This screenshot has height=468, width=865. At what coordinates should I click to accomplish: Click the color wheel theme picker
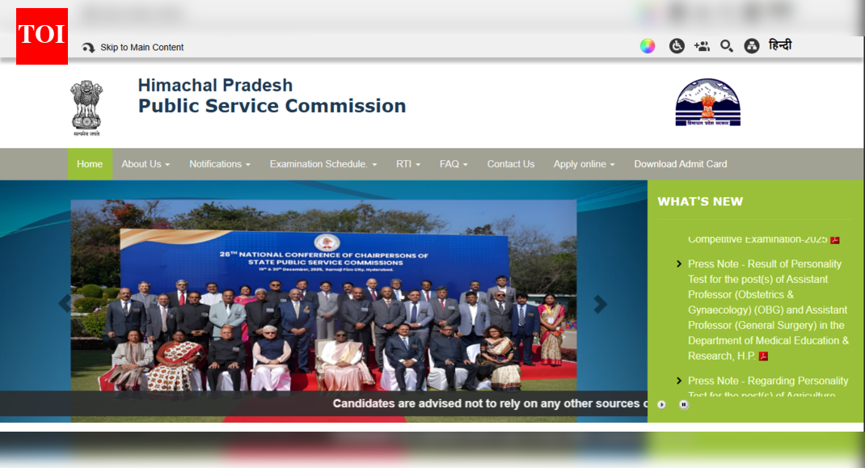[x=647, y=46]
